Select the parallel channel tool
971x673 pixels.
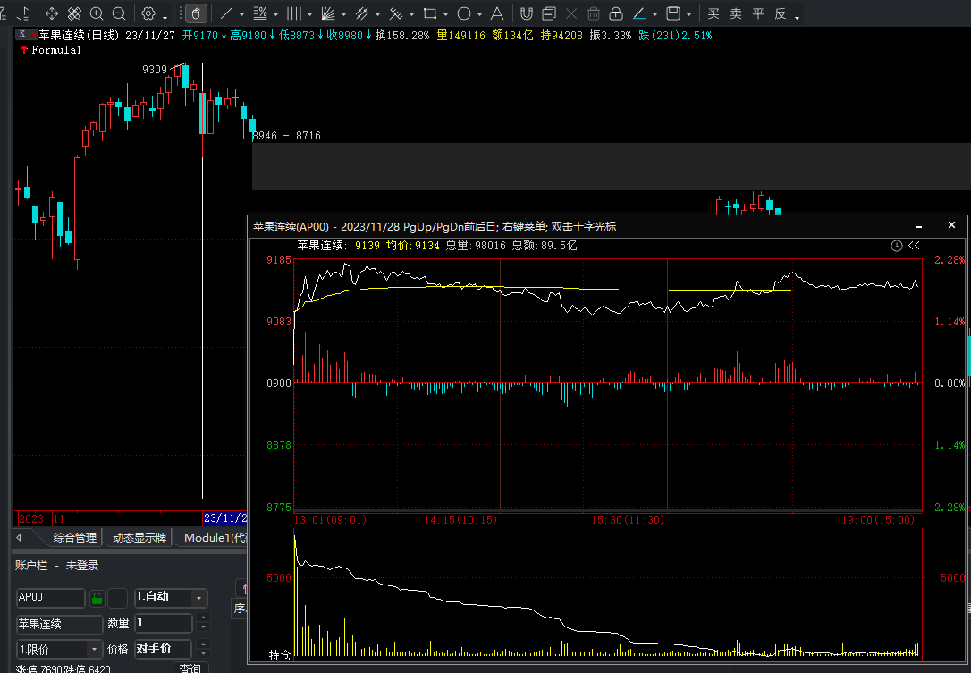(363, 13)
